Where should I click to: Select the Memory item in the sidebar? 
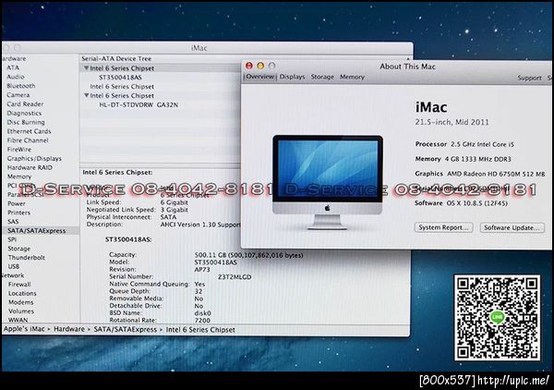[x=19, y=177]
